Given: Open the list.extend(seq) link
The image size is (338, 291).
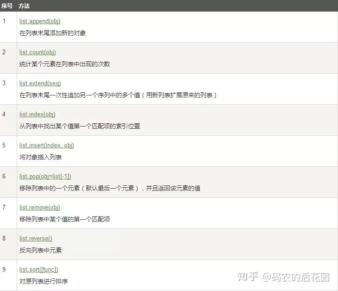Looking at the screenshot, I should pos(40,83).
